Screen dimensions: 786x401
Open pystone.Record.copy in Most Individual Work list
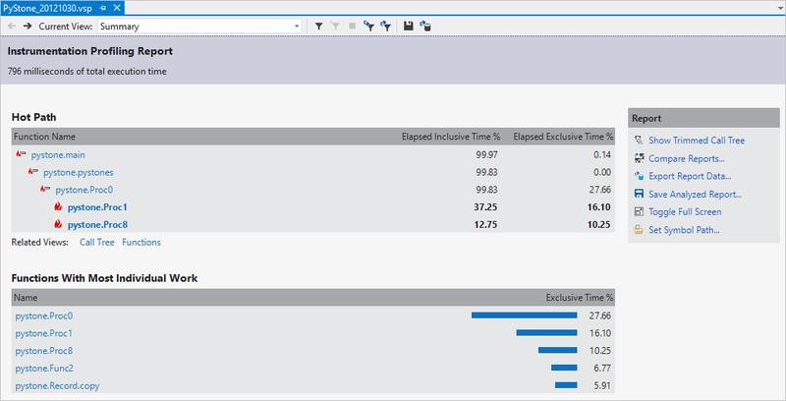(57, 386)
